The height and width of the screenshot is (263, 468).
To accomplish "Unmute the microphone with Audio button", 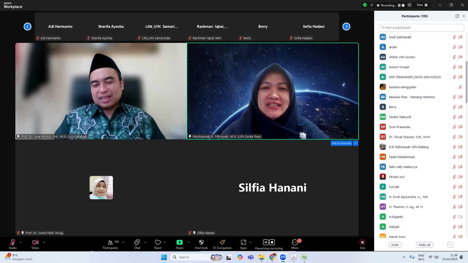I will click(13, 243).
